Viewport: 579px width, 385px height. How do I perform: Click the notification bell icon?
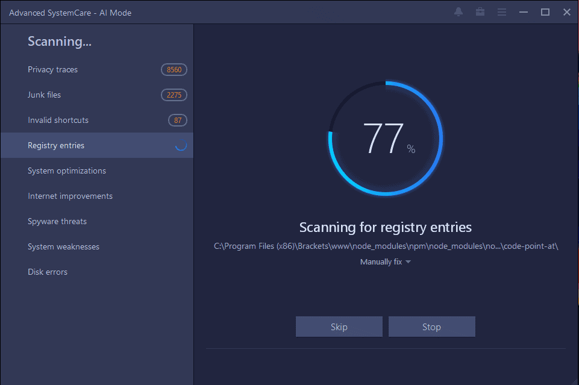click(x=458, y=11)
